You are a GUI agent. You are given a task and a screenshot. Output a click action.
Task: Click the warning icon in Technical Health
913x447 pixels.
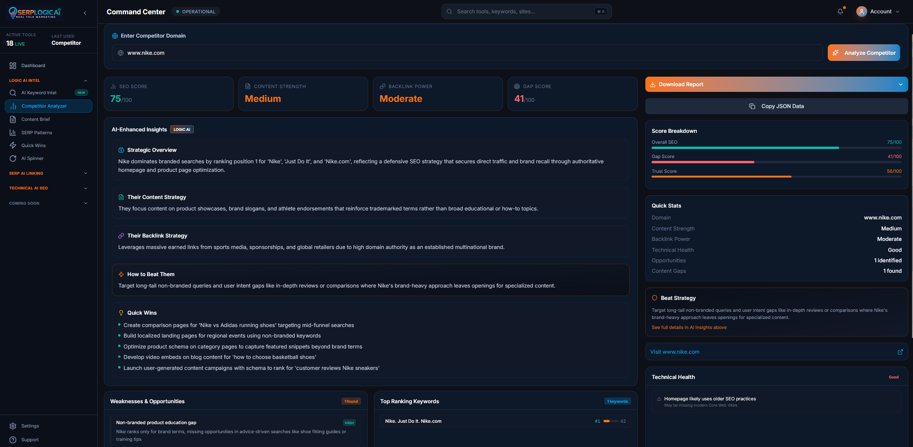(x=659, y=399)
